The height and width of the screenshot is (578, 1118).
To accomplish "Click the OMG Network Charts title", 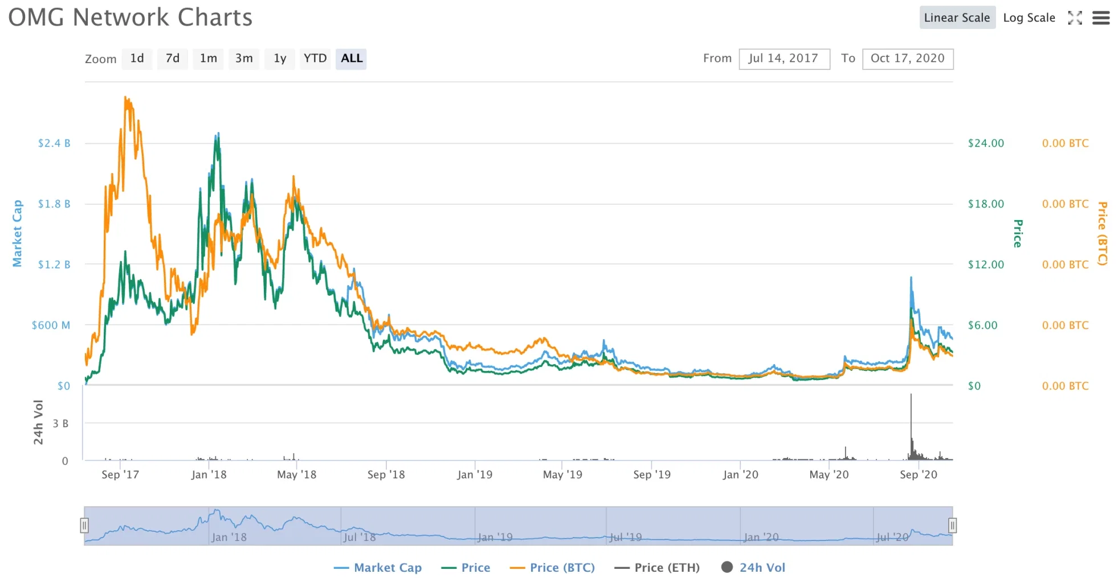I will [130, 18].
